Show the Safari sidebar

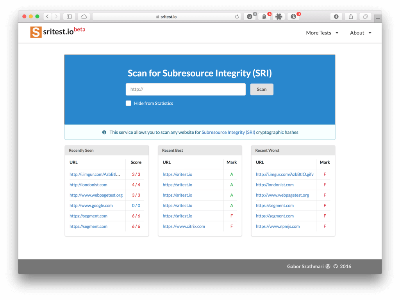coord(69,16)
